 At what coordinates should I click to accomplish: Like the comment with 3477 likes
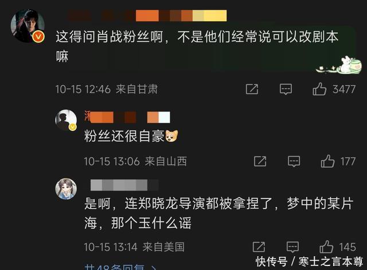click(319, 89)
